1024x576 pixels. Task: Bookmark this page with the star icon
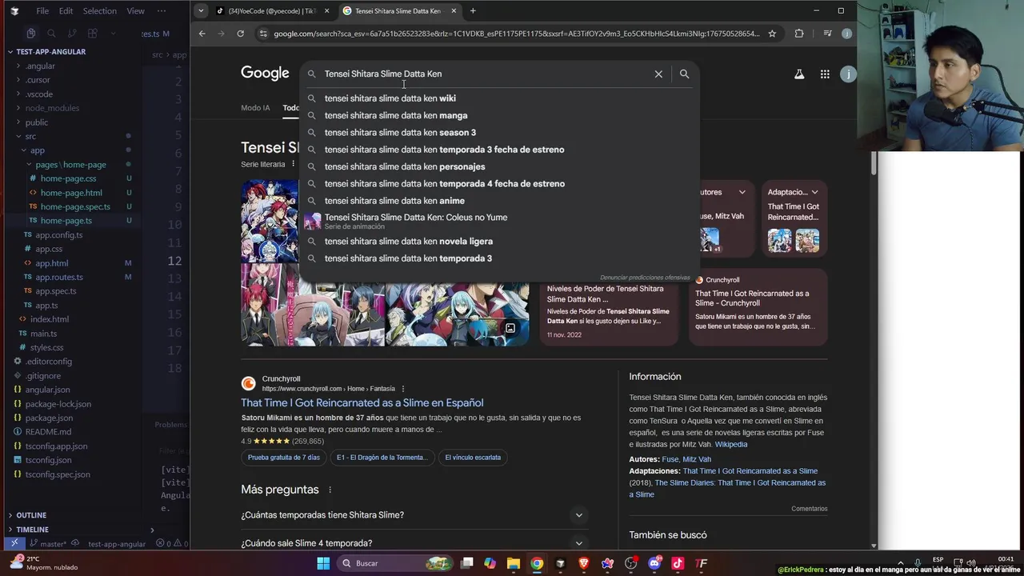coord(772,34)
